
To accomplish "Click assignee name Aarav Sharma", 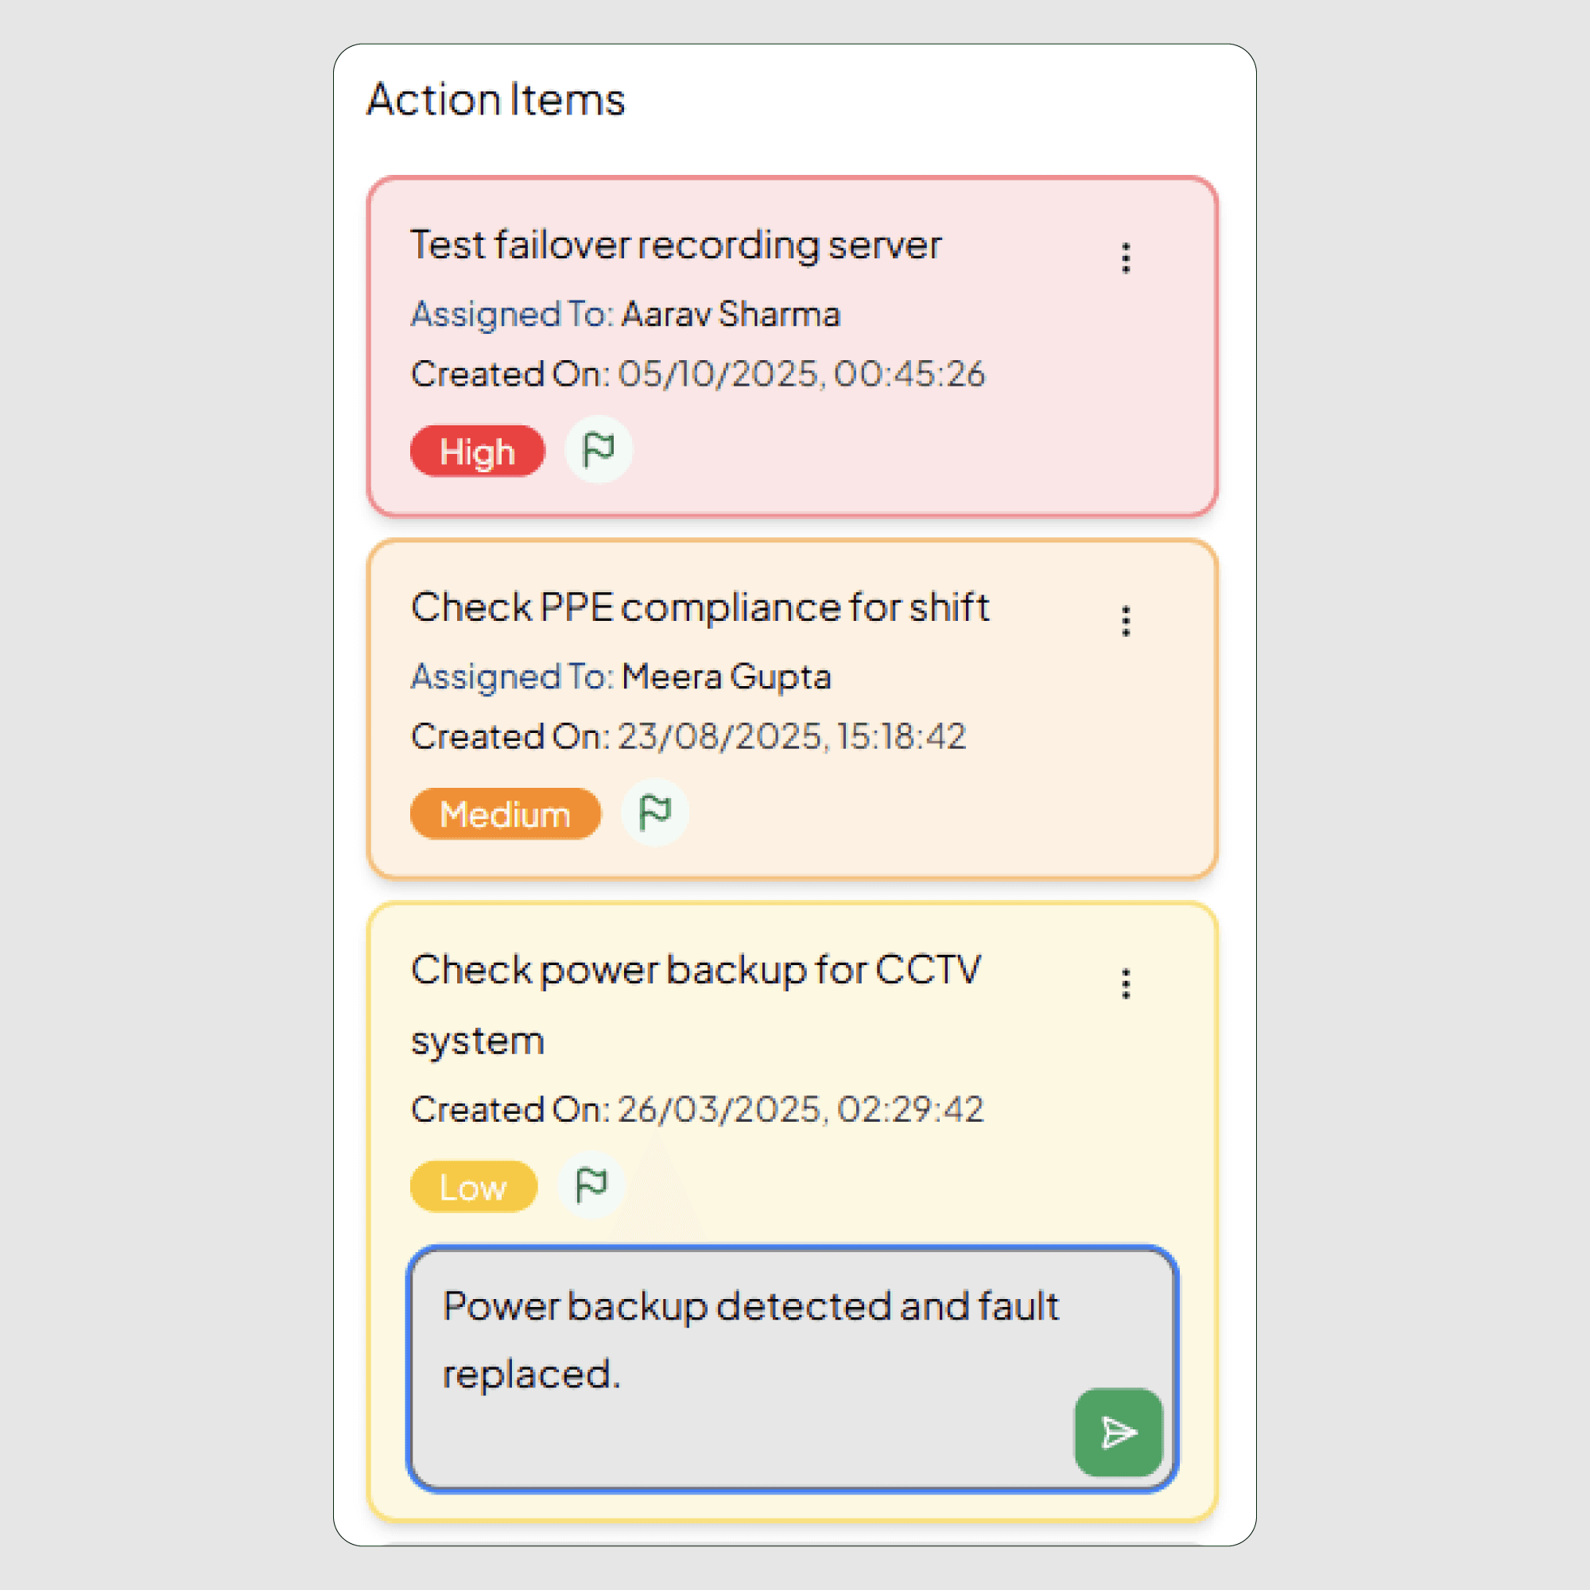I will pos(730,314).
